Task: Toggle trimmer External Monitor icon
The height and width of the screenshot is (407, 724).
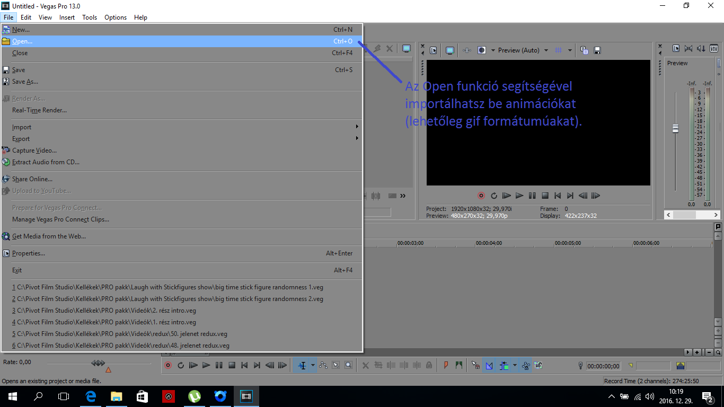Action: [407, 49]
